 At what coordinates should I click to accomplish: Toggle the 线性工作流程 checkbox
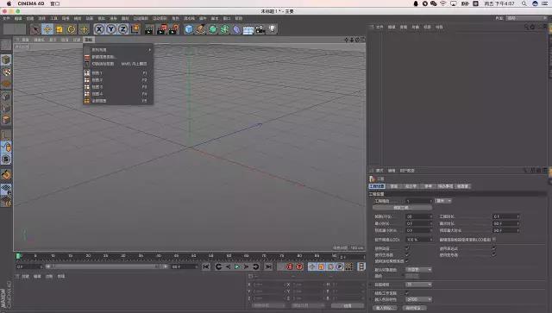(x=407, y=292)
